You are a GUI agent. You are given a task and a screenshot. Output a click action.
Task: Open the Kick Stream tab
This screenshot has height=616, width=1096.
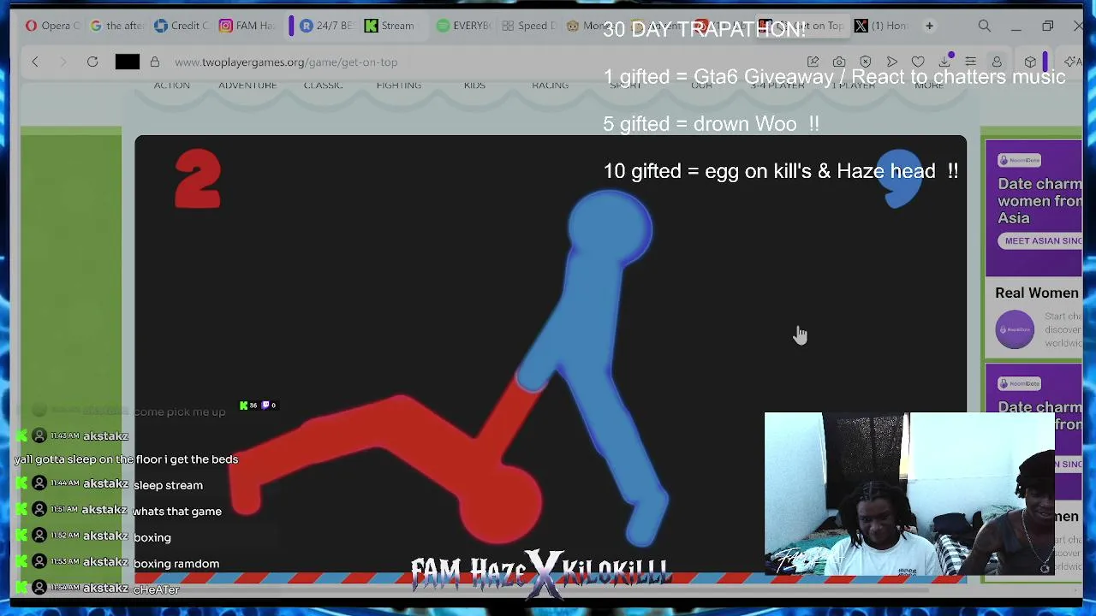(390, 26)
